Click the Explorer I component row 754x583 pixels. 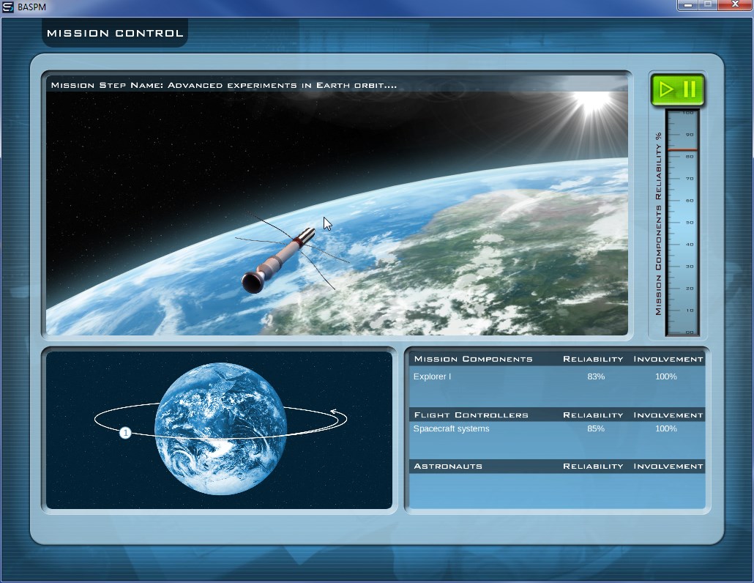pos(557,376)
